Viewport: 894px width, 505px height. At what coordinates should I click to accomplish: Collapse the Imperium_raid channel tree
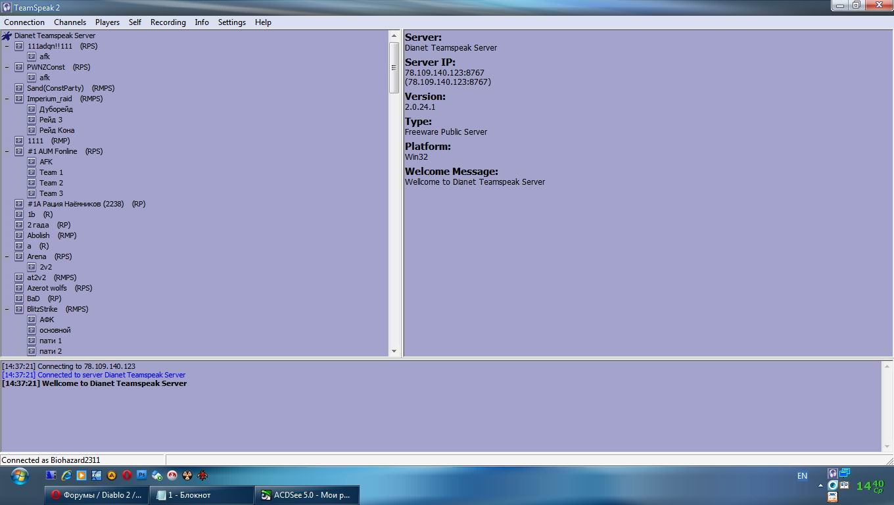point(7,99)
